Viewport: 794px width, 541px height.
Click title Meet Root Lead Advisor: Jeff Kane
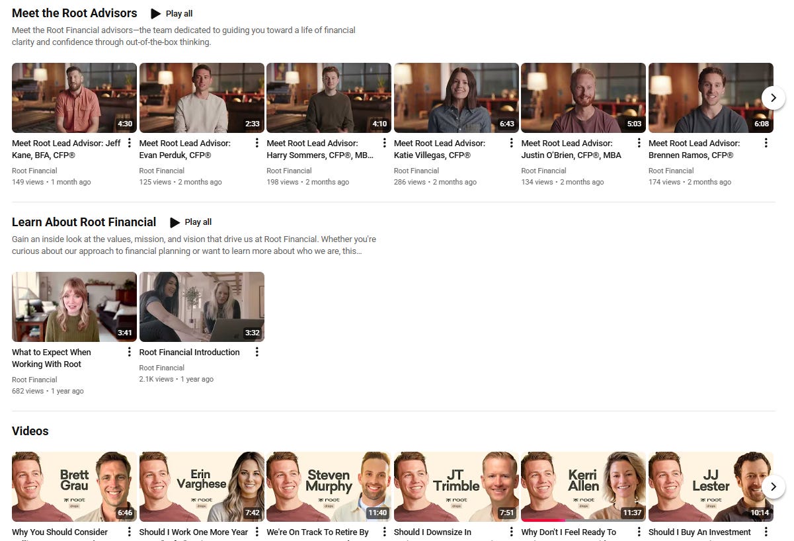66,149
